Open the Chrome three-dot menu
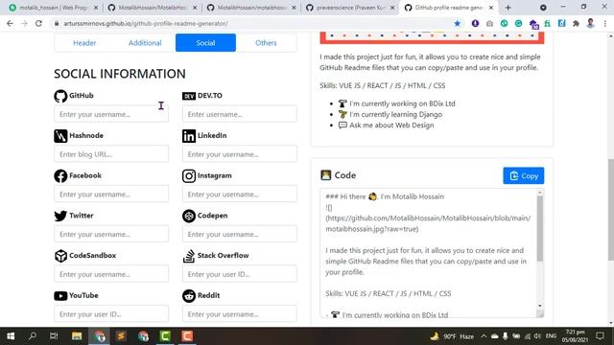614x345 pixels. coord(605,23)
